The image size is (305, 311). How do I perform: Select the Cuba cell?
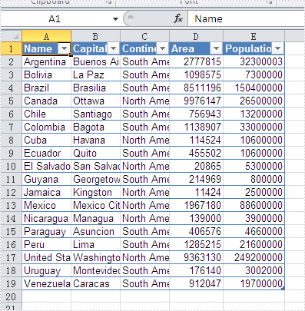tap(46, 140)
